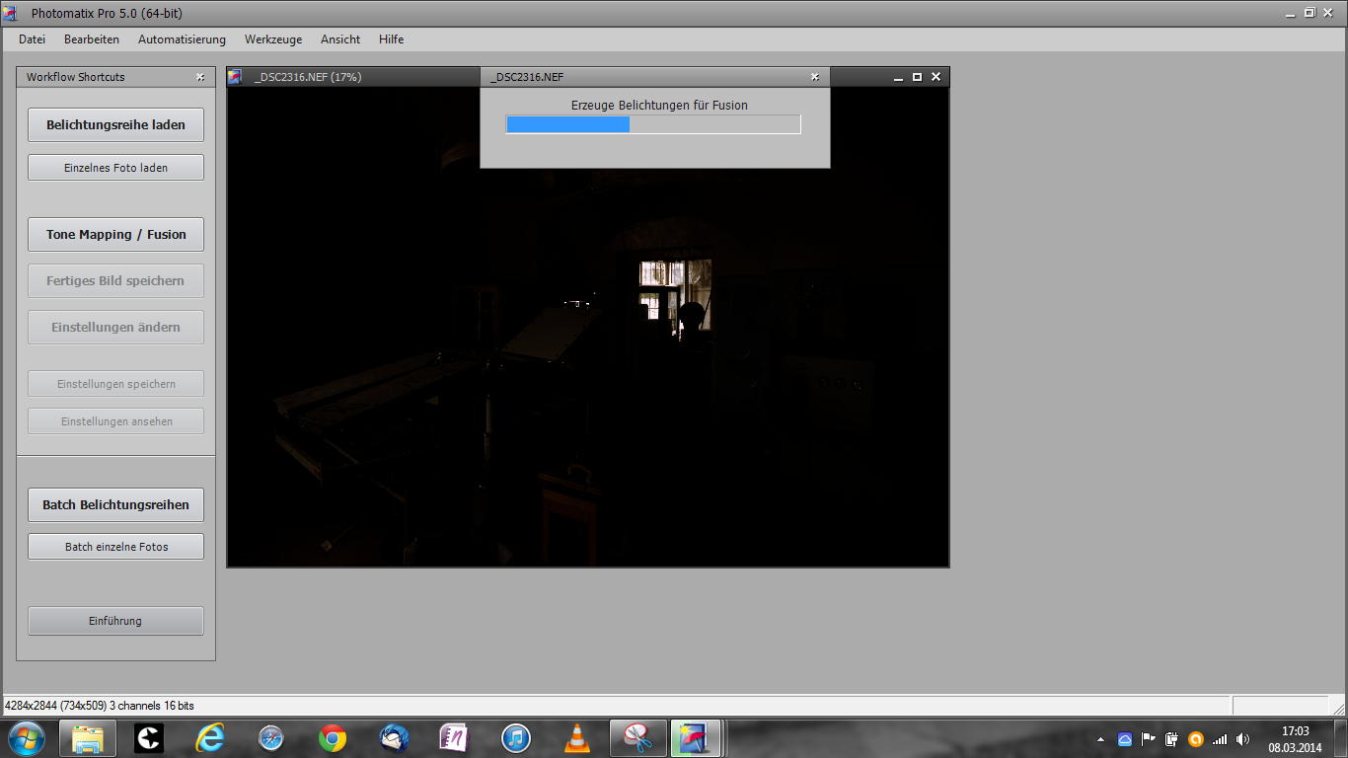Click Einstellungen speichern button
The height and width of the screenshot is (758, 1348).
[115, 384]
